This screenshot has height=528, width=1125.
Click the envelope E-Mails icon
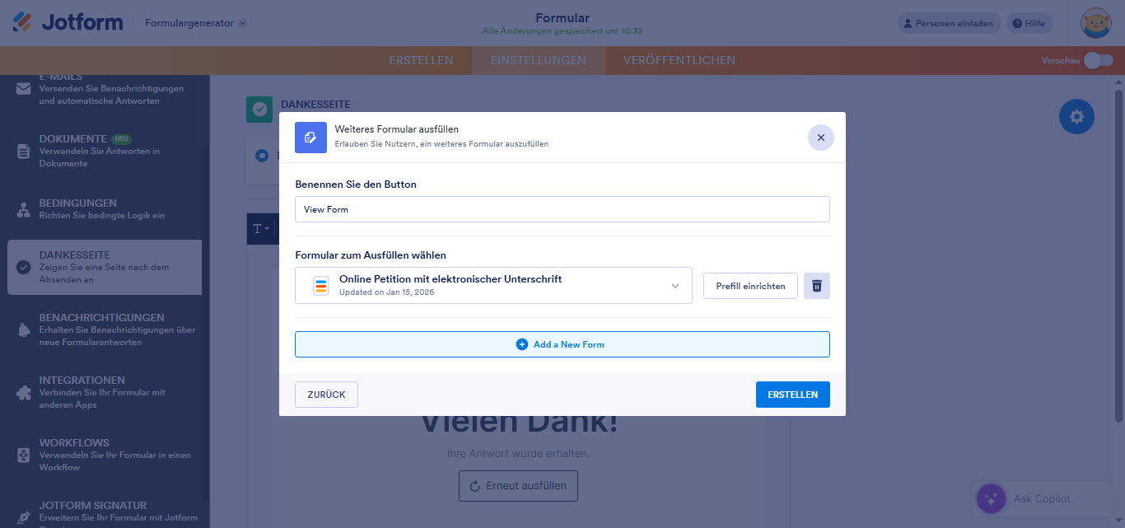(x=24, y=89)
